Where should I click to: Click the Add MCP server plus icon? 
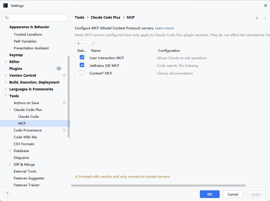[78, 44]
